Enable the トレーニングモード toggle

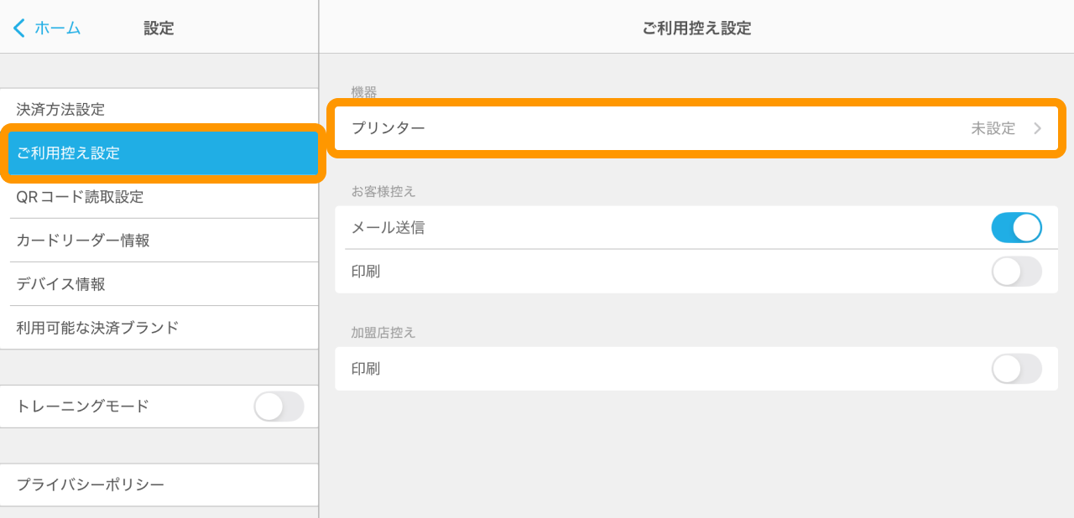pos(279,406)
